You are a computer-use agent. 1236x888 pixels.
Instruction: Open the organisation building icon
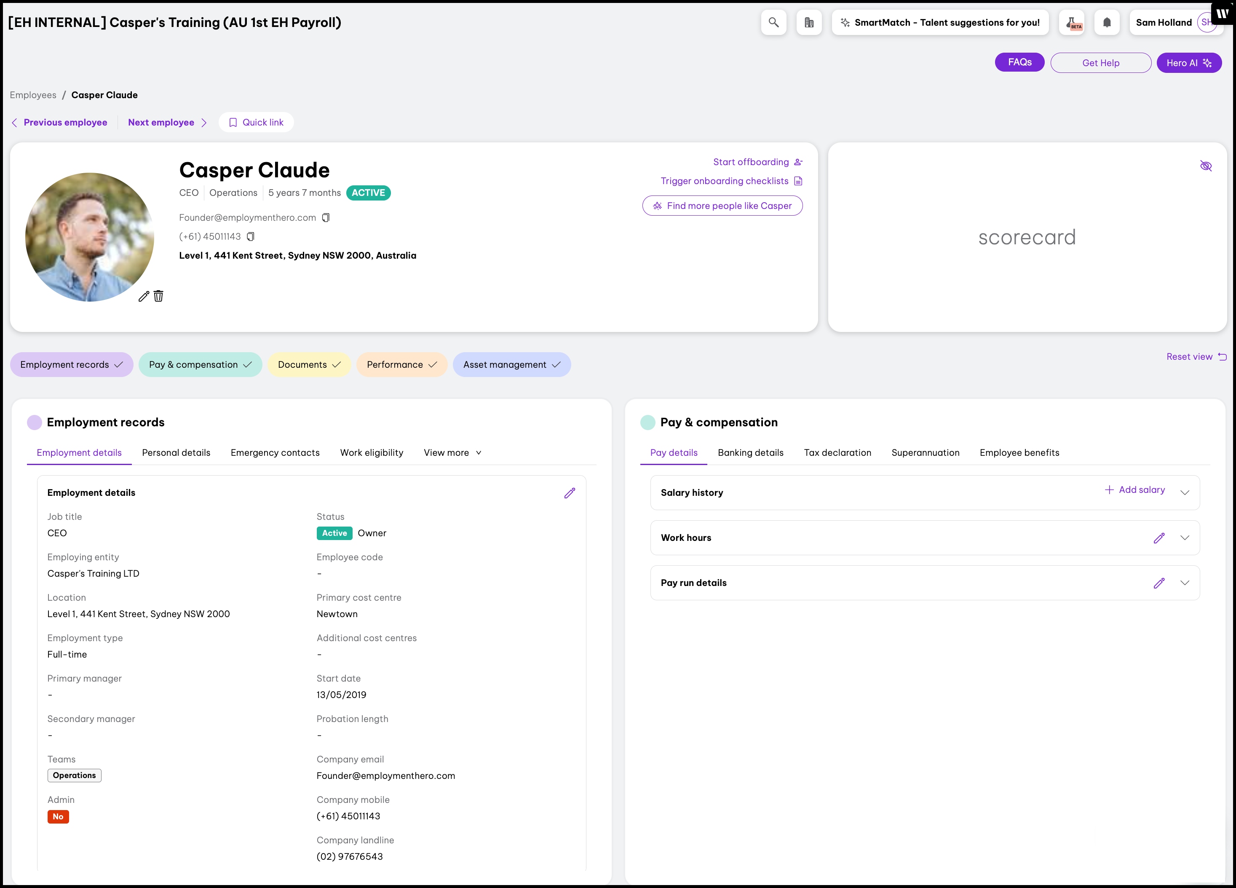tap(809, 22)
